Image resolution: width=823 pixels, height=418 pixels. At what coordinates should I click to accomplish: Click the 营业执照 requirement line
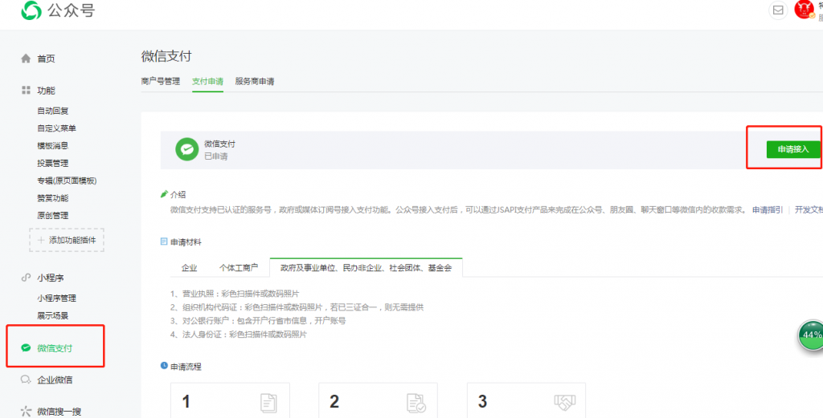235,294
